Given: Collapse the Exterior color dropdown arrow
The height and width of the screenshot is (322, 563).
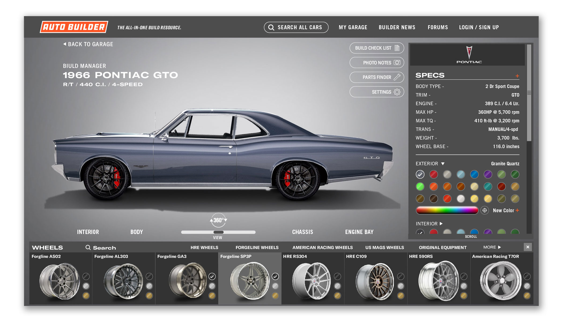Looking at the screenshot, I should pyautogui.click(x=443, y=164).
